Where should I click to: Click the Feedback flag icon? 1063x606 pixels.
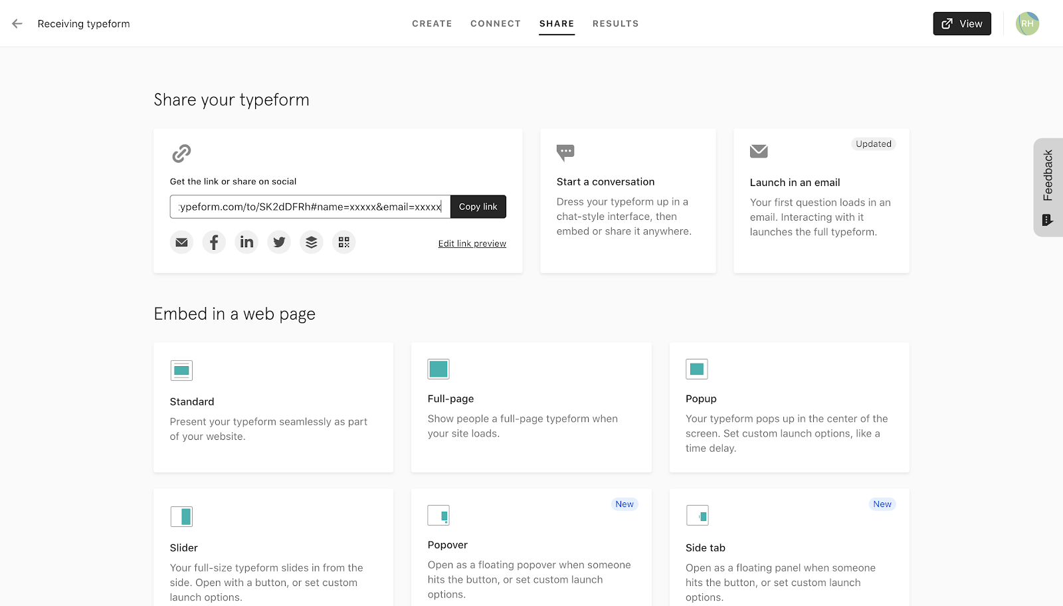point(1047,220)
